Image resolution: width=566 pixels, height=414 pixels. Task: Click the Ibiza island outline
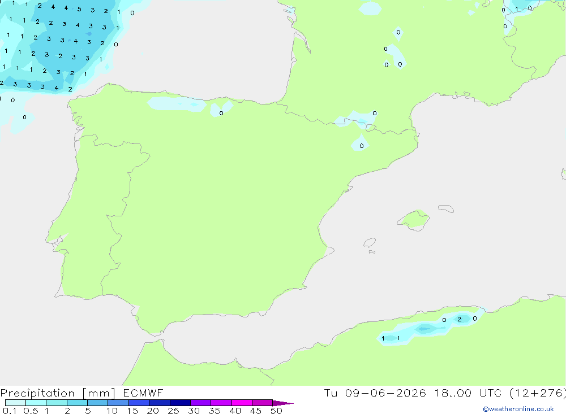[x=370, y=242]
